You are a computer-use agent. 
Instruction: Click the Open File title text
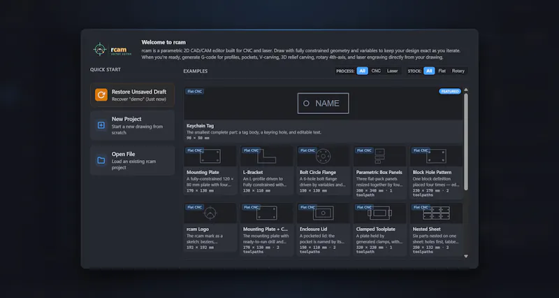click(x=124, y=154)
